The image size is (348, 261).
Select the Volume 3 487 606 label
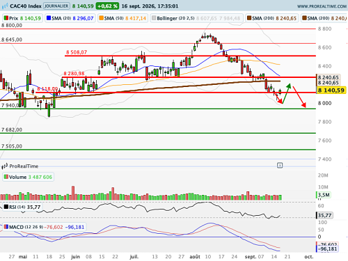click(29, 177)
